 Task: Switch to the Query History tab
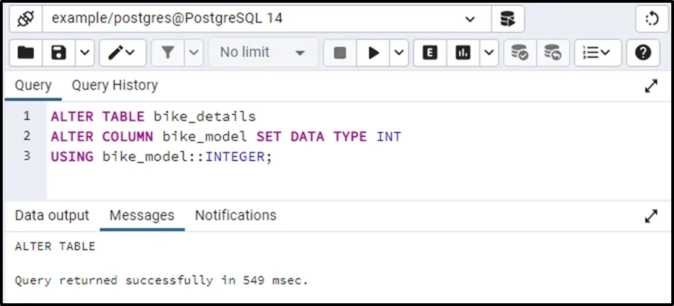click(115, 85)
